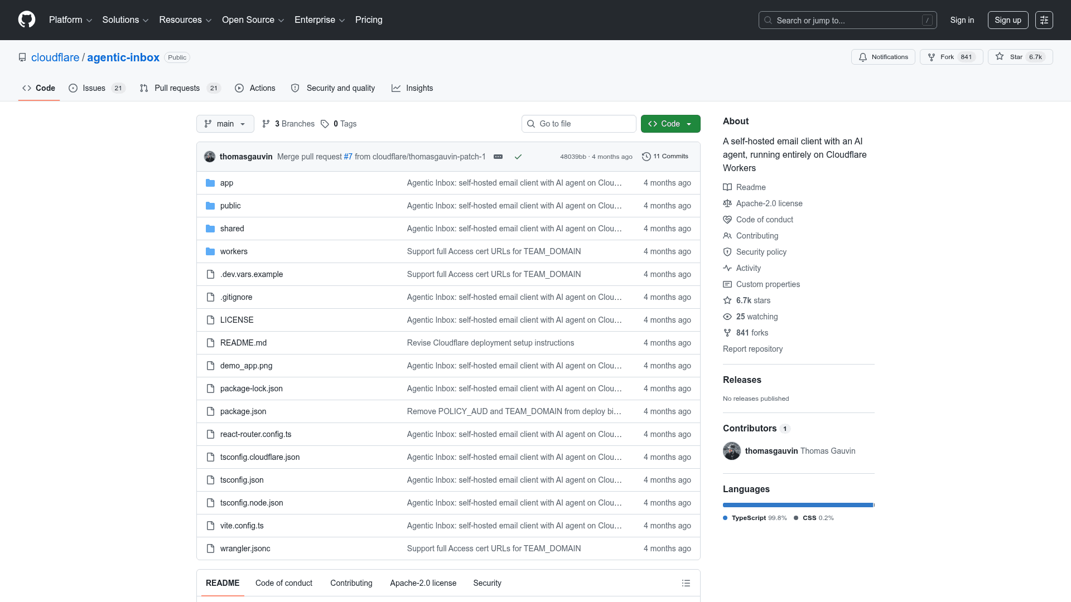Expand the commit message ellipsis icon
The width and height of the screenshot is (1071, 602).
[498, 157]
